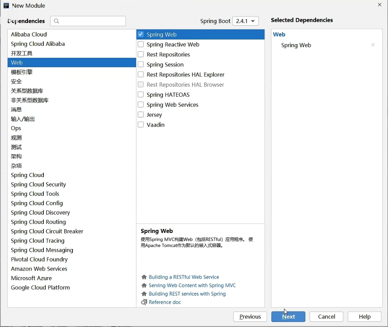
Task: Choose the Ops category
Action: (72, 128)
